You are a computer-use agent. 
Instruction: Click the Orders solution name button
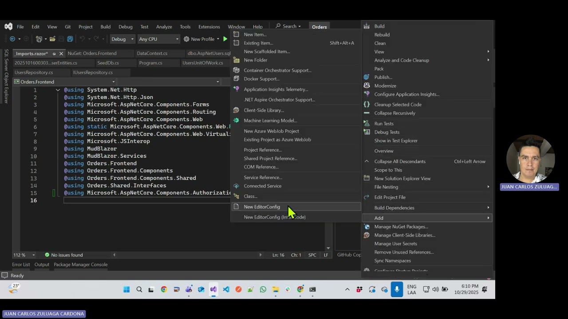(x=319, y=27)
